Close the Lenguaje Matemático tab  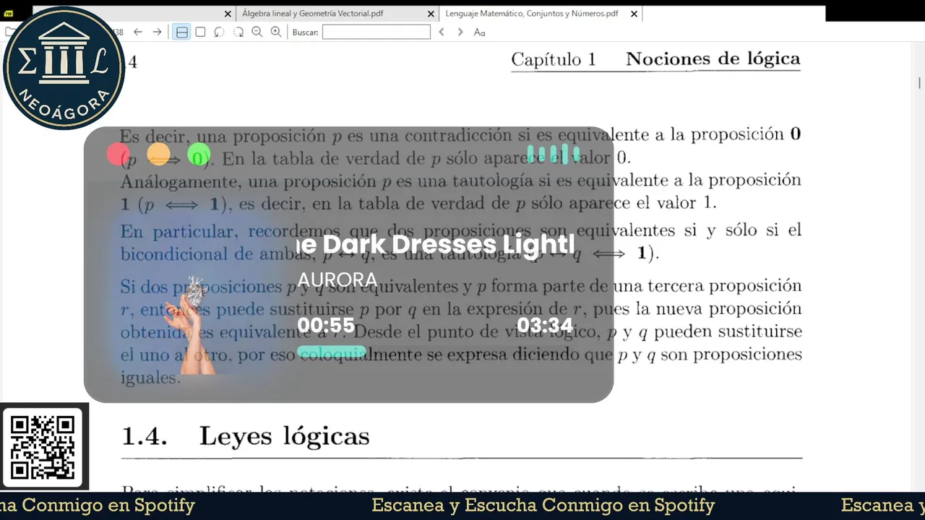pyautogui.click(x=634, y=14)
